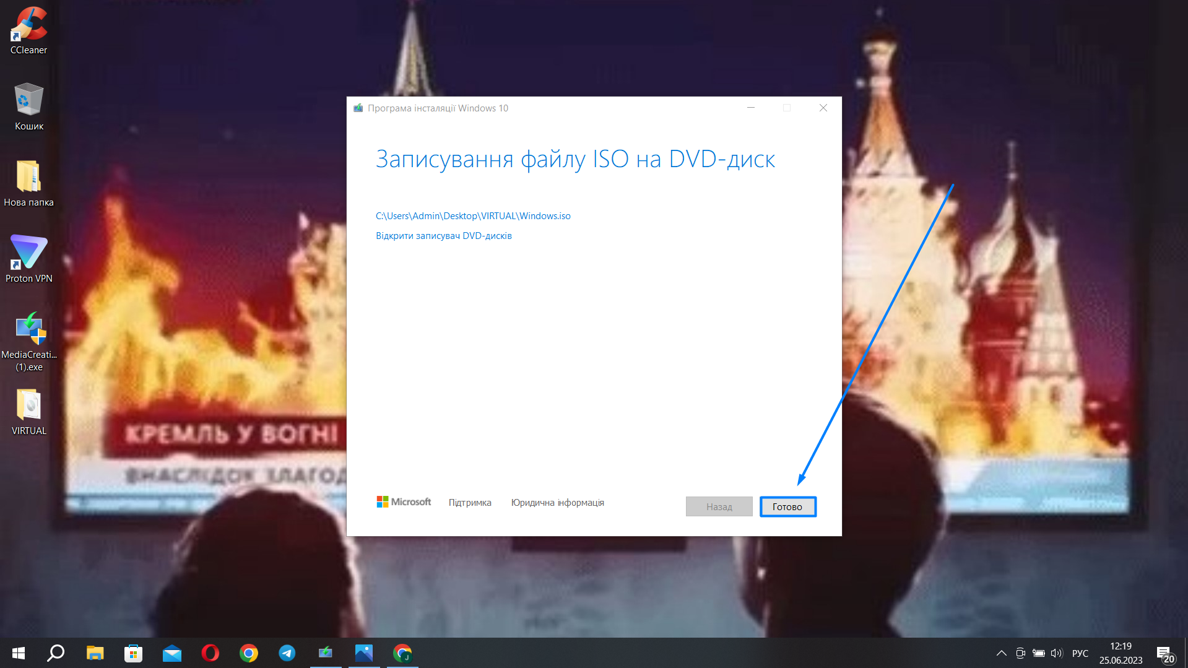Click the battery tray icon

[1039, 653]
